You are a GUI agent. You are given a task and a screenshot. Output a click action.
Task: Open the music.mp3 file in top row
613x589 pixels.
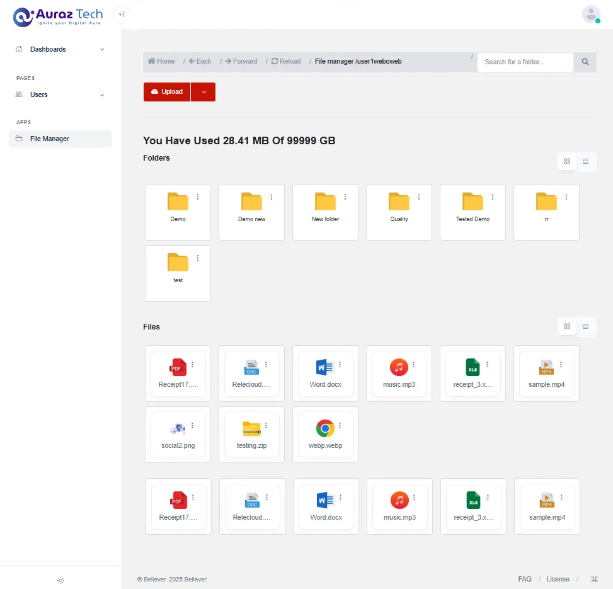tap(399, 367)
